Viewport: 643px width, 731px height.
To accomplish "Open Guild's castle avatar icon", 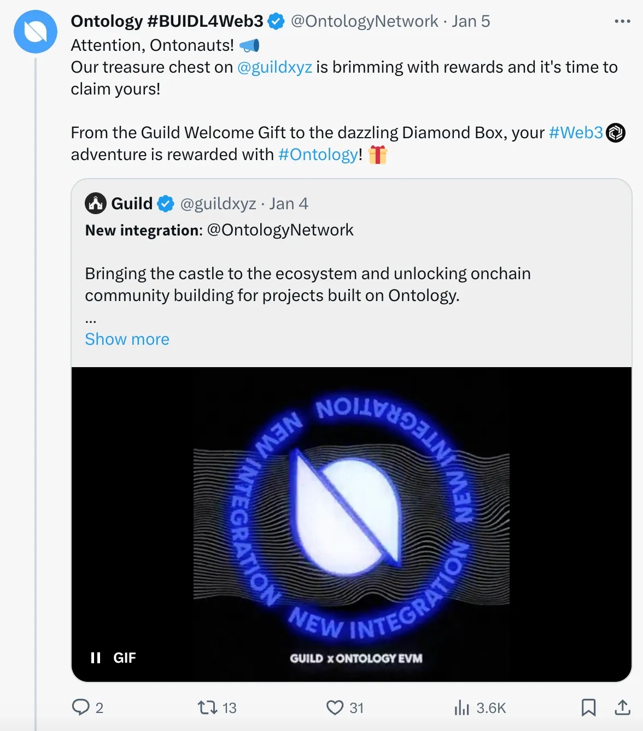I will click(96, 204).
